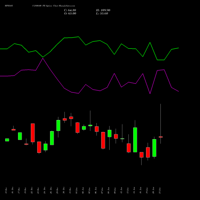
Task: Click the 14 Jan date label
Action: pos(134,190)
